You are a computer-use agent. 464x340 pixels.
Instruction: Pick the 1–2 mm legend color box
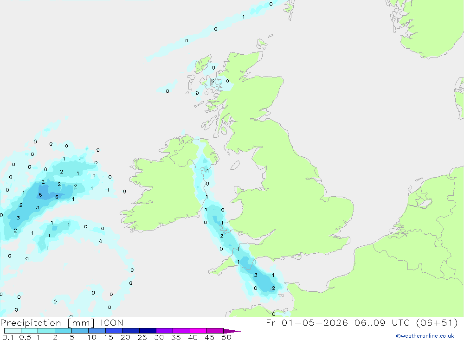tap(46, 331)
